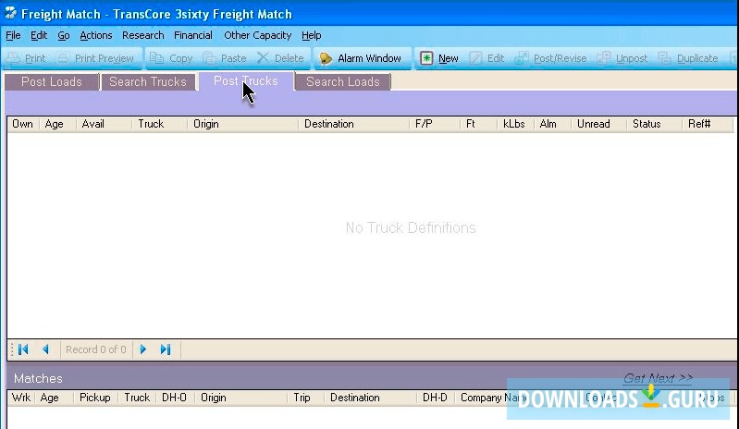Sort by Alm column header
739x429 pixels.
(x=552, y=124)
